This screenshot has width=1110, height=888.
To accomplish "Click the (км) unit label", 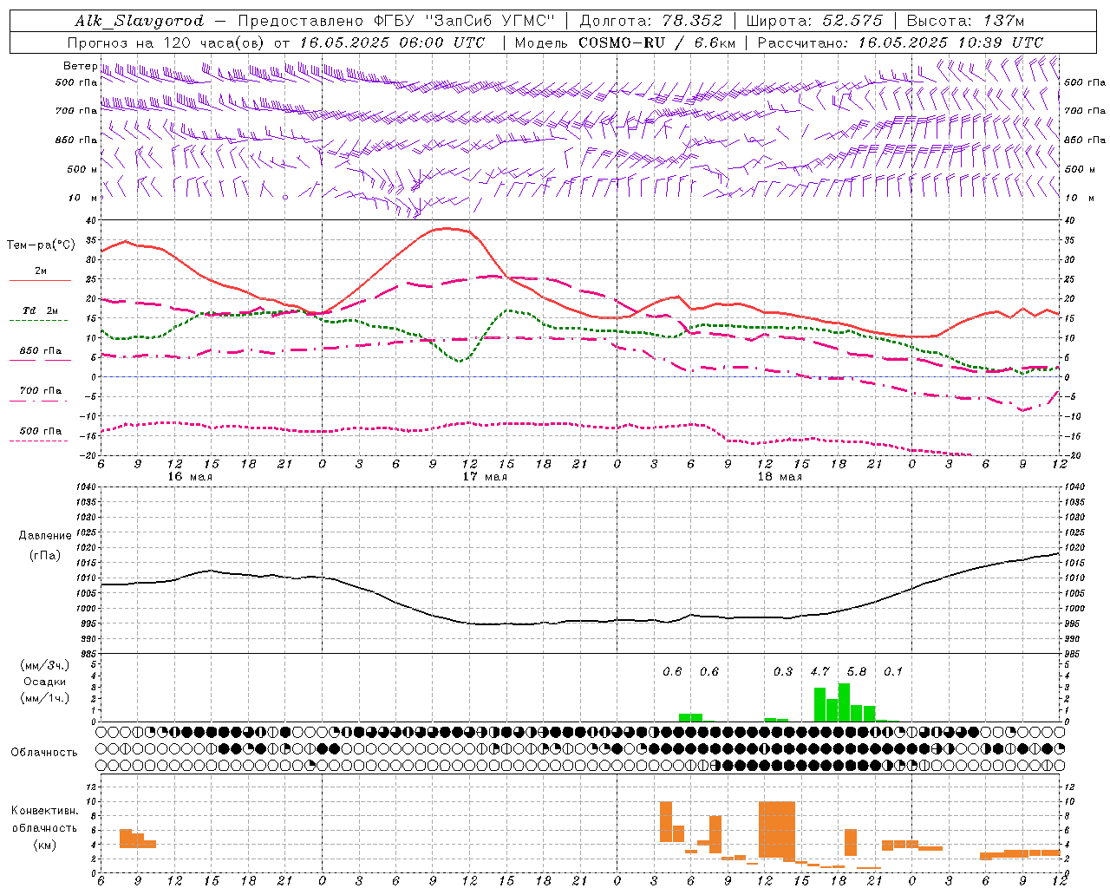I will point(45,844).
